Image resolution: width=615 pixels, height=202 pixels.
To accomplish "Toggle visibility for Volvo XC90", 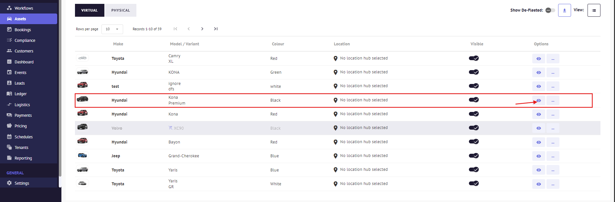I will (x=474, y=128).
